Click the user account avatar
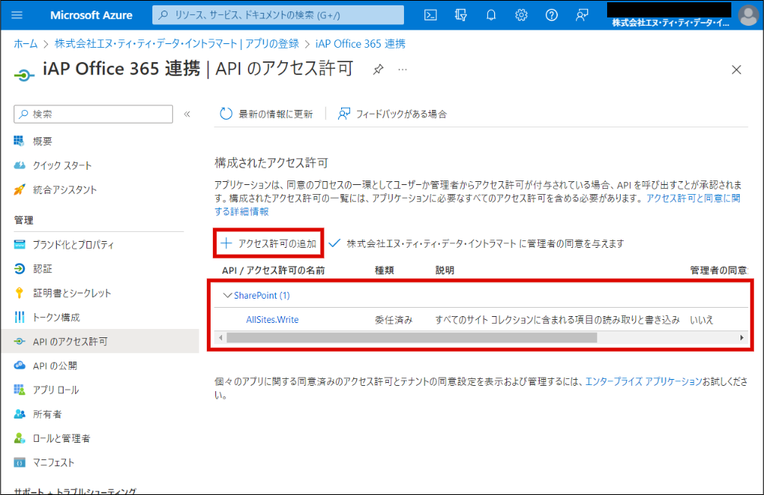This screenshot has width=764, height=495. click(x=747, y=15)
